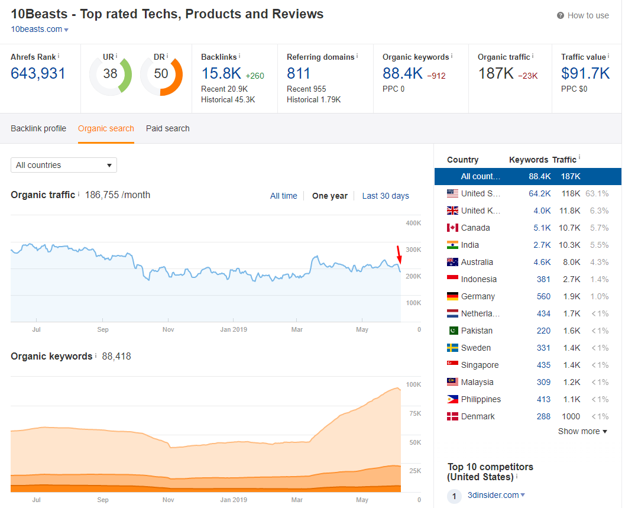Click the Canada country name

point(475,228)
